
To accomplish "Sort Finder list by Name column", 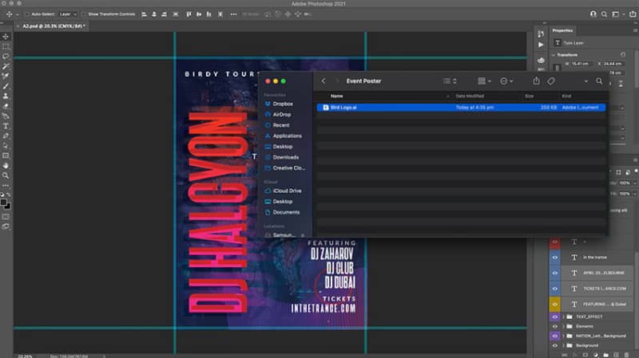I will (336, 96).
